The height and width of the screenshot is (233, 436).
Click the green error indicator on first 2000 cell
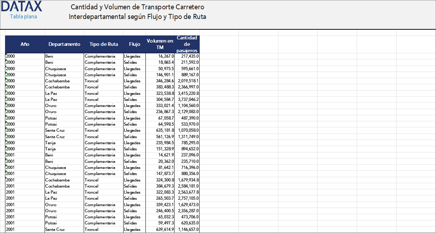(x=6, y=54)
